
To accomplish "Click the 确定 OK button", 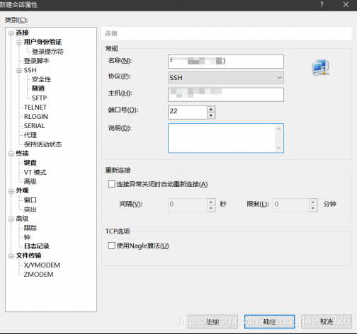I will tap(269, 321).
